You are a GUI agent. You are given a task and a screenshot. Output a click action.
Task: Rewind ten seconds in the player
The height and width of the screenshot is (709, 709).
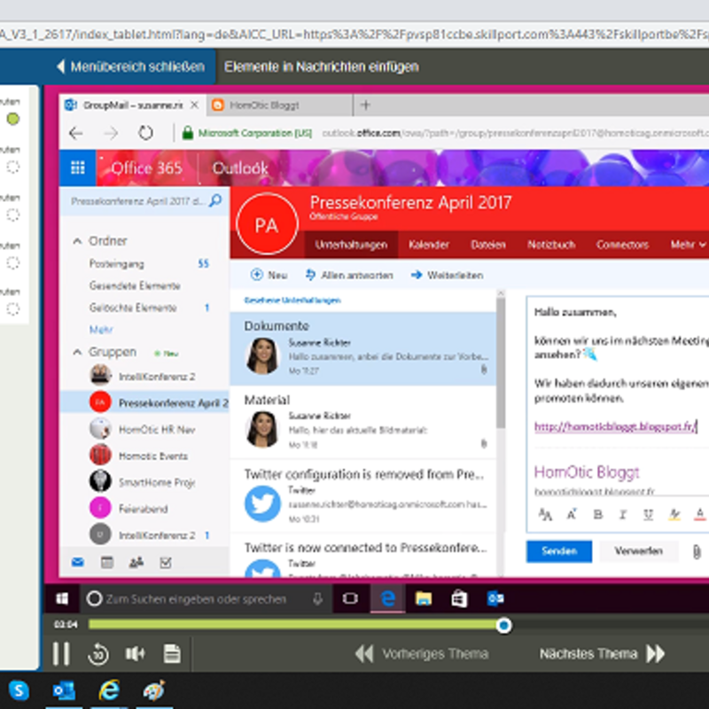click(98, 653)
